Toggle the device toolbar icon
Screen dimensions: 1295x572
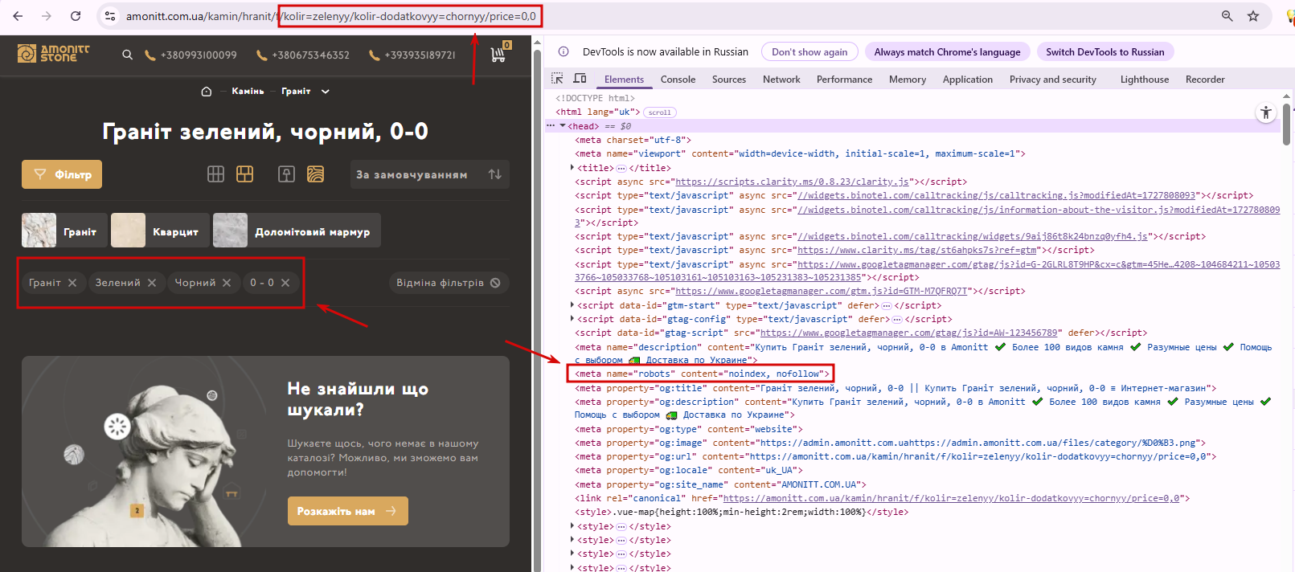click(x=580, y=79)
